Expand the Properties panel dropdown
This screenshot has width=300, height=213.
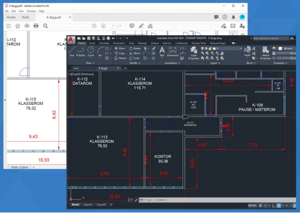pos(281,63)
